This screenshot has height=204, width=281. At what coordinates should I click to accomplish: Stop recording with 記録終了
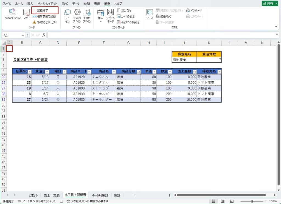point(45,10)
